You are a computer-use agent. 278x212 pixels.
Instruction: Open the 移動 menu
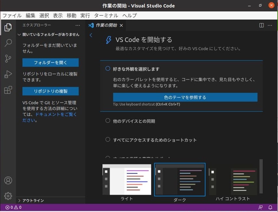(72, 15)
